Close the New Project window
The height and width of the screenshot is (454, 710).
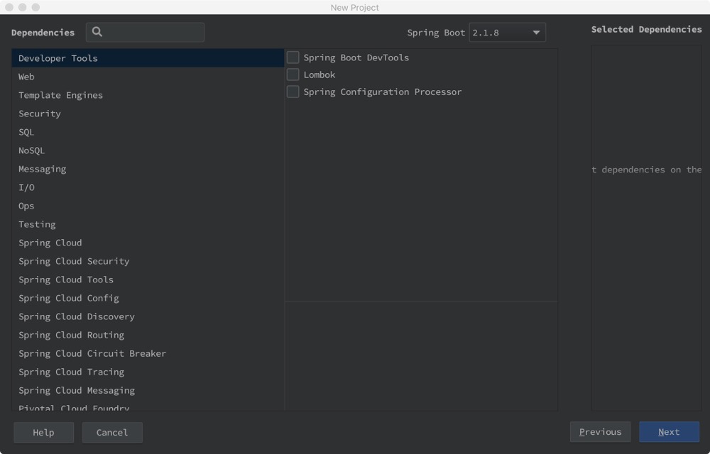click(x=9, y=7)
